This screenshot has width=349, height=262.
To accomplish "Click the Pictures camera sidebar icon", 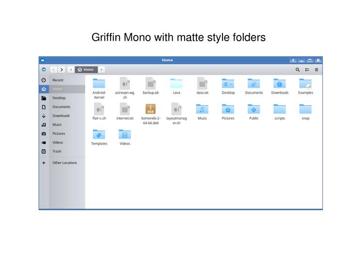I will 44,134.
